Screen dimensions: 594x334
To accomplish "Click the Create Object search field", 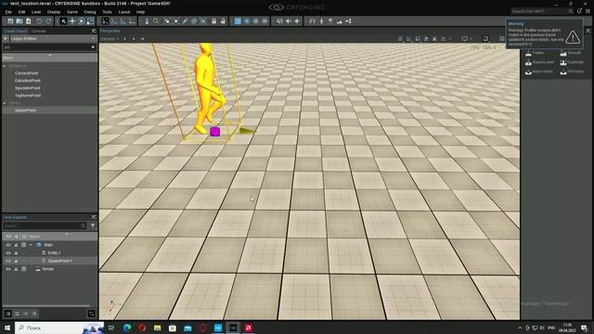I will [49, 47].
